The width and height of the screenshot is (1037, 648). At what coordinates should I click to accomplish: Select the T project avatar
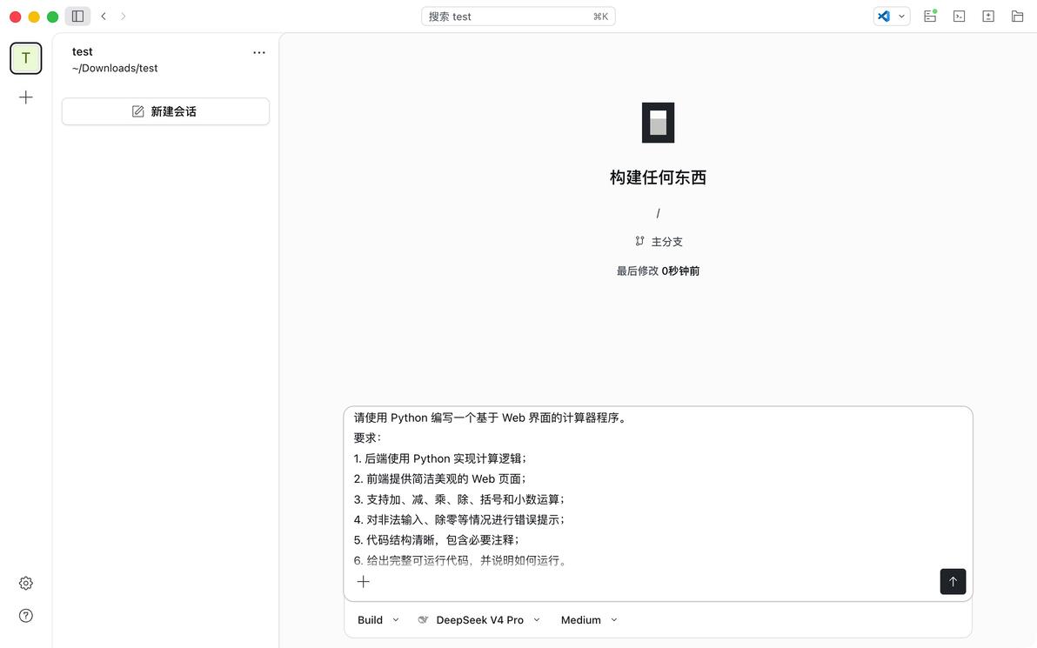pos(26,58)
